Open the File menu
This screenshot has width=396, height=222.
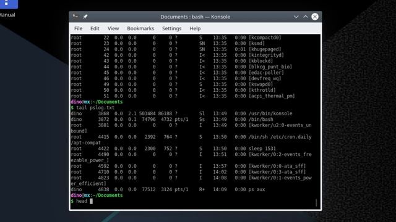78,28
